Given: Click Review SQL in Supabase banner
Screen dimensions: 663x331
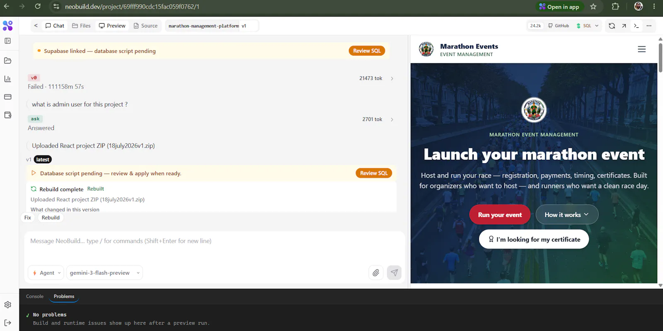Looking at the screenshot, I should [x=367, y=51].
